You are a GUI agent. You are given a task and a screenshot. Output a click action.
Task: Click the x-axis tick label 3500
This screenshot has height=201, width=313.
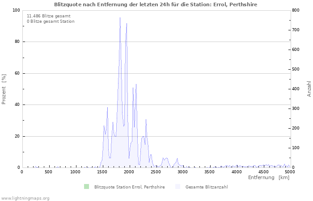click(x=209, y=172)
